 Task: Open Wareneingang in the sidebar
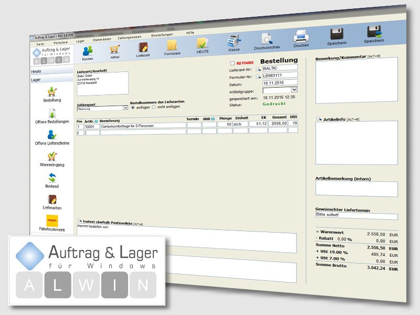(52, 159)
